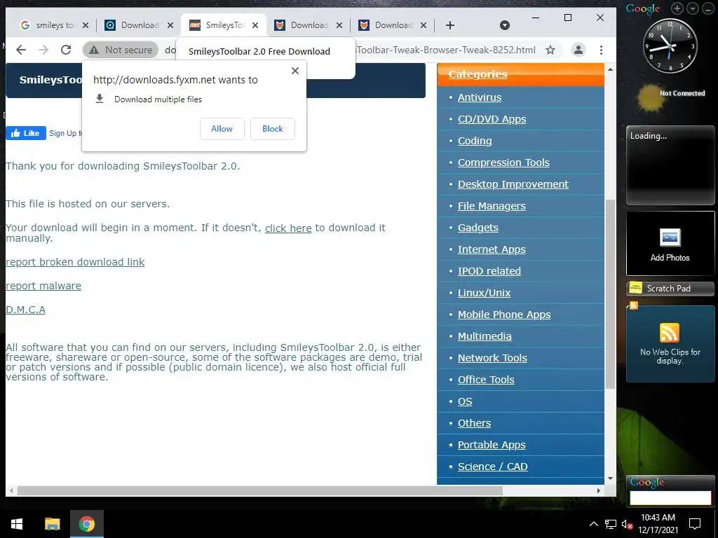Open the OS category
The image size is (718, 538).
[x=465, y=401]
